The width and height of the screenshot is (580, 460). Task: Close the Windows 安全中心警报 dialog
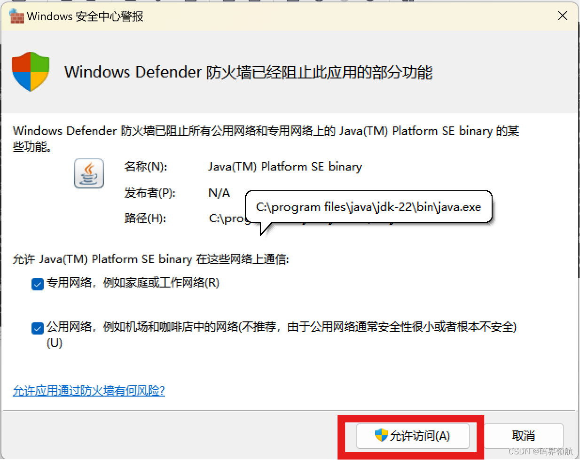tap(562, 16)
